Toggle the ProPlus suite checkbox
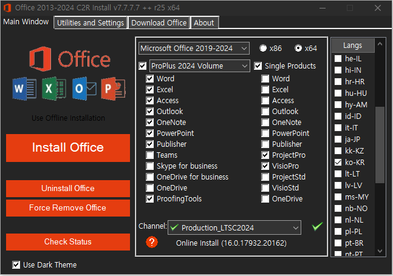The height and width of the screenshot is (276, 393). pyautogui.click(x=143, y=66)
